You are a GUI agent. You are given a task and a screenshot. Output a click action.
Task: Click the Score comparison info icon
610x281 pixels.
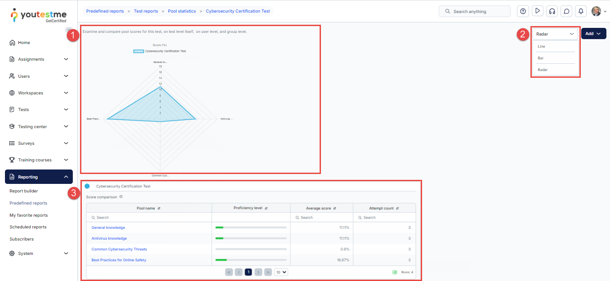point(121,197)
